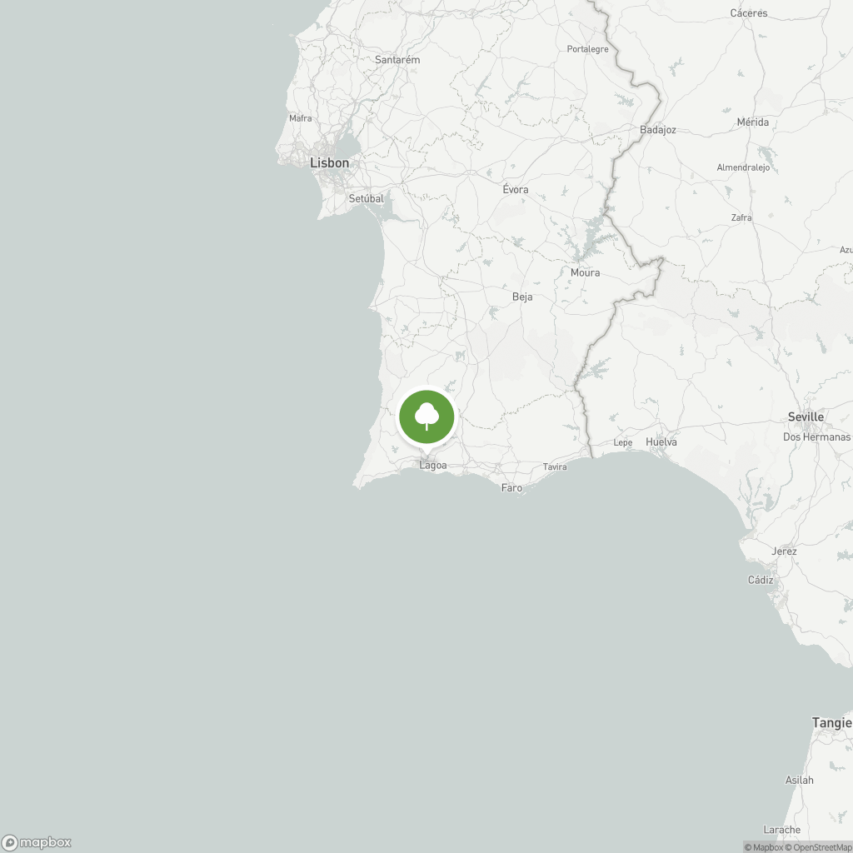This screenshot has width=853, height=853.
Task: Select the Badajoz map label
Action: point(658,130)
